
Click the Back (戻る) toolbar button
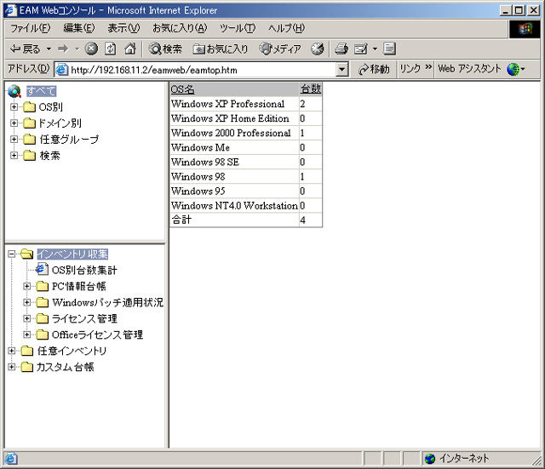tap(25, 49)
